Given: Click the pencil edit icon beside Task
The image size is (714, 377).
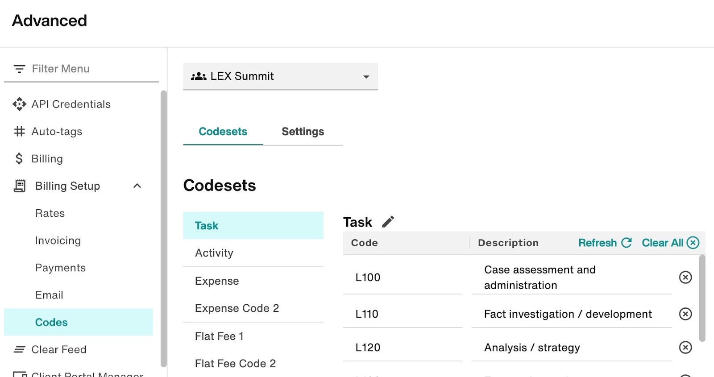Looking at the screenshot, I should tap(388, 222).
